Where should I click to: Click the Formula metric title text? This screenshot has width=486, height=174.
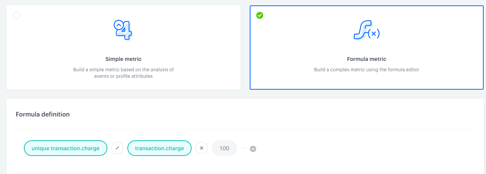coord(367,59)
